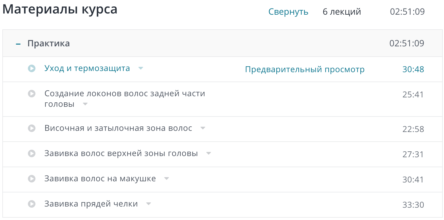This screenshot has height=220, width=444.
Task: Expand description arrow for 'Уход и термозащита'
Action: [141, 68]
